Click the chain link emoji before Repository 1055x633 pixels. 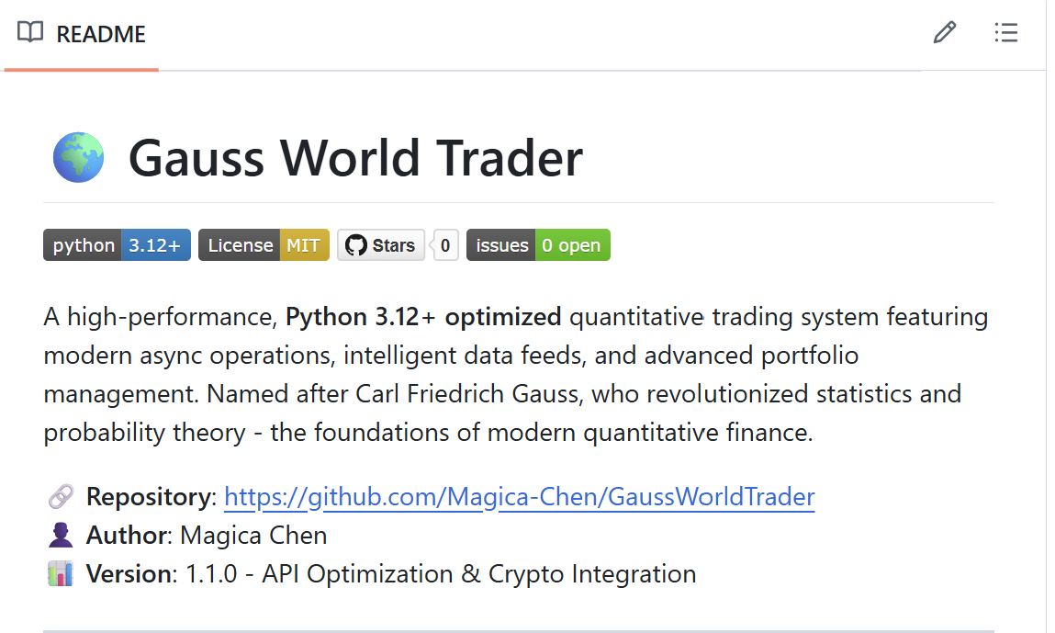coord(60,497)
